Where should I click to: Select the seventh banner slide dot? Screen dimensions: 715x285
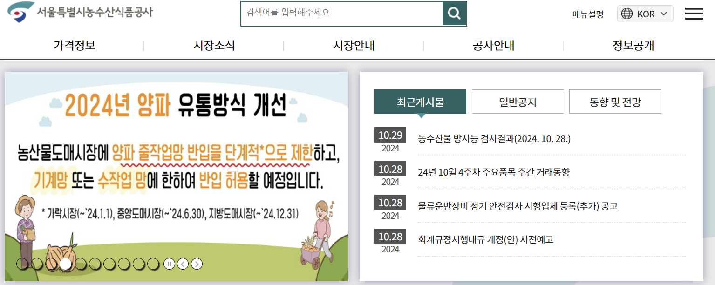click(109, 264)
